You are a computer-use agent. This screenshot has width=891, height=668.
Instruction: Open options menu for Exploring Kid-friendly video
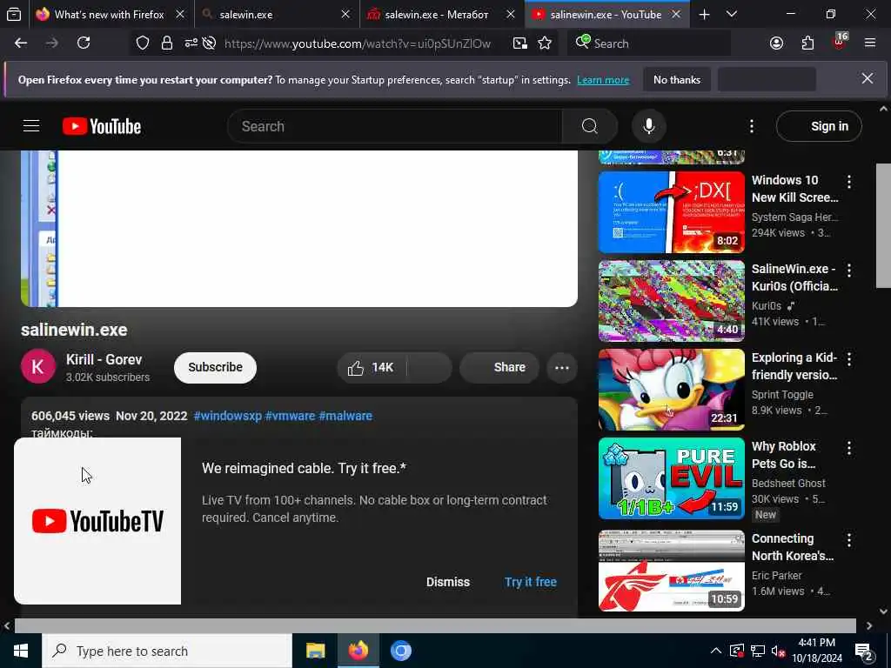click(x=849, y=359)
